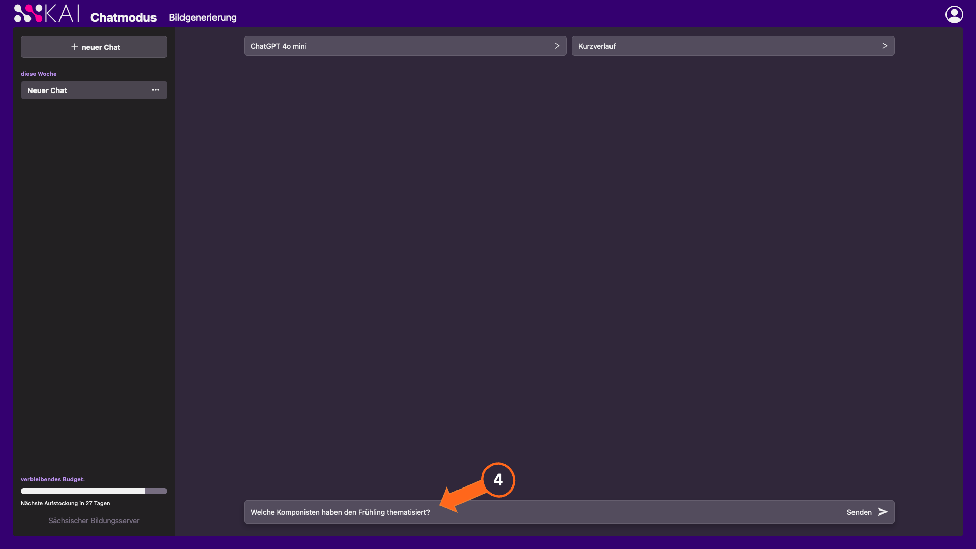Open the Neuer Chat conversation in sidebar
The image size is (976, 549).
[94, 90]
